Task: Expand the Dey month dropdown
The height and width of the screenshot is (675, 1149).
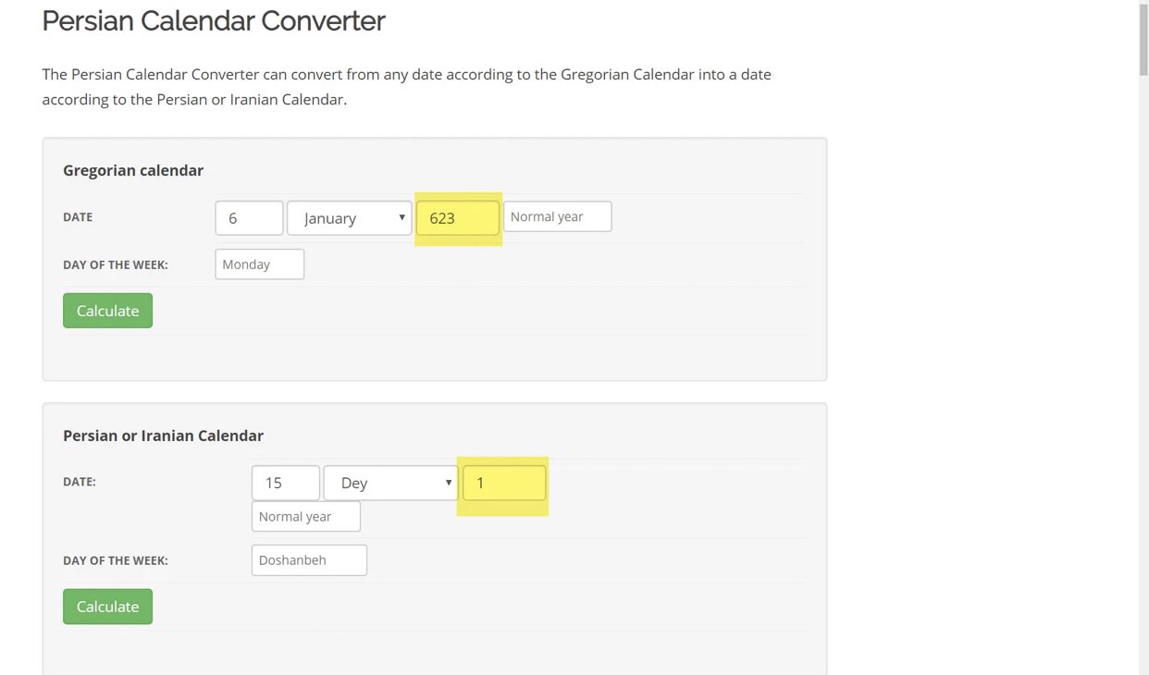Action: [390, 483]
